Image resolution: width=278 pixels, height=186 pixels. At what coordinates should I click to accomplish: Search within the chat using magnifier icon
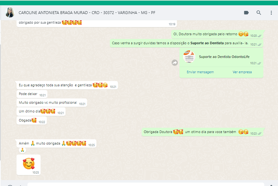click(x=259, y=13)
